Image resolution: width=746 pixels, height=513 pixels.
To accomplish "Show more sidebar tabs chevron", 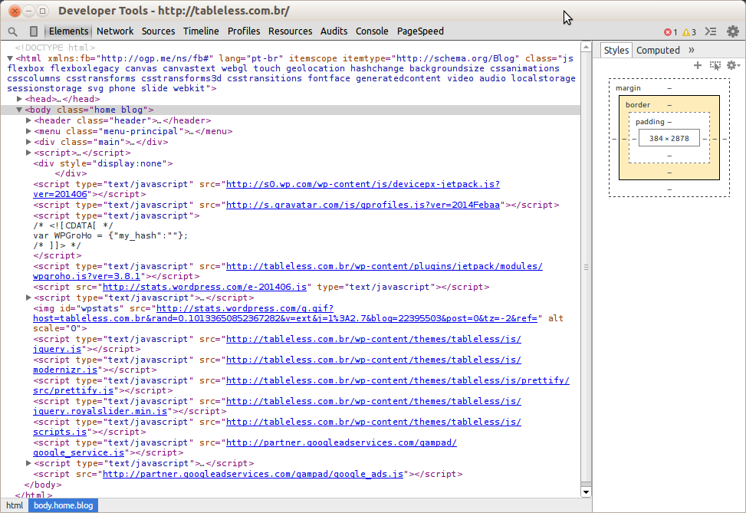I will click(692, 50).
